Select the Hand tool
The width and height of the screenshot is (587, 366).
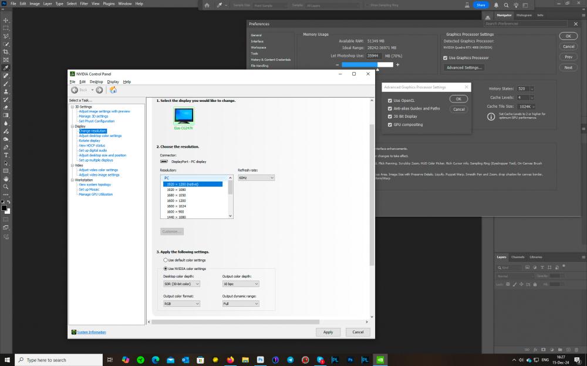click(6, 179)
